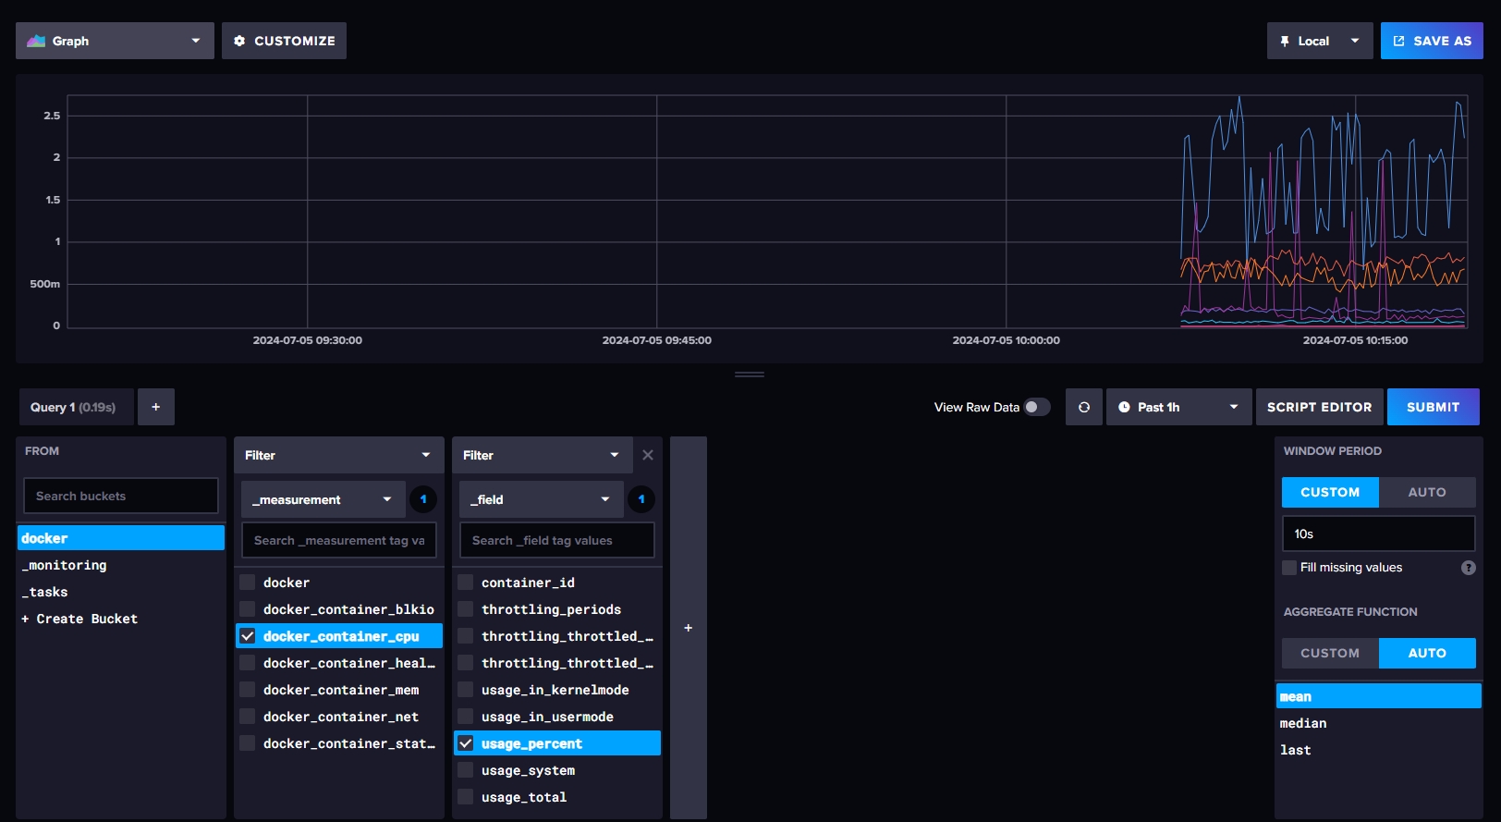Click the _field selected count badge
1501x822 pixels.
tap(641, 499)
